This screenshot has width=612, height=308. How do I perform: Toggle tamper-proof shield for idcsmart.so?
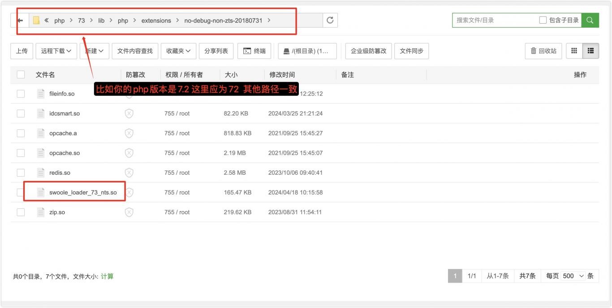pyautogui.click(x=129, y=114)
